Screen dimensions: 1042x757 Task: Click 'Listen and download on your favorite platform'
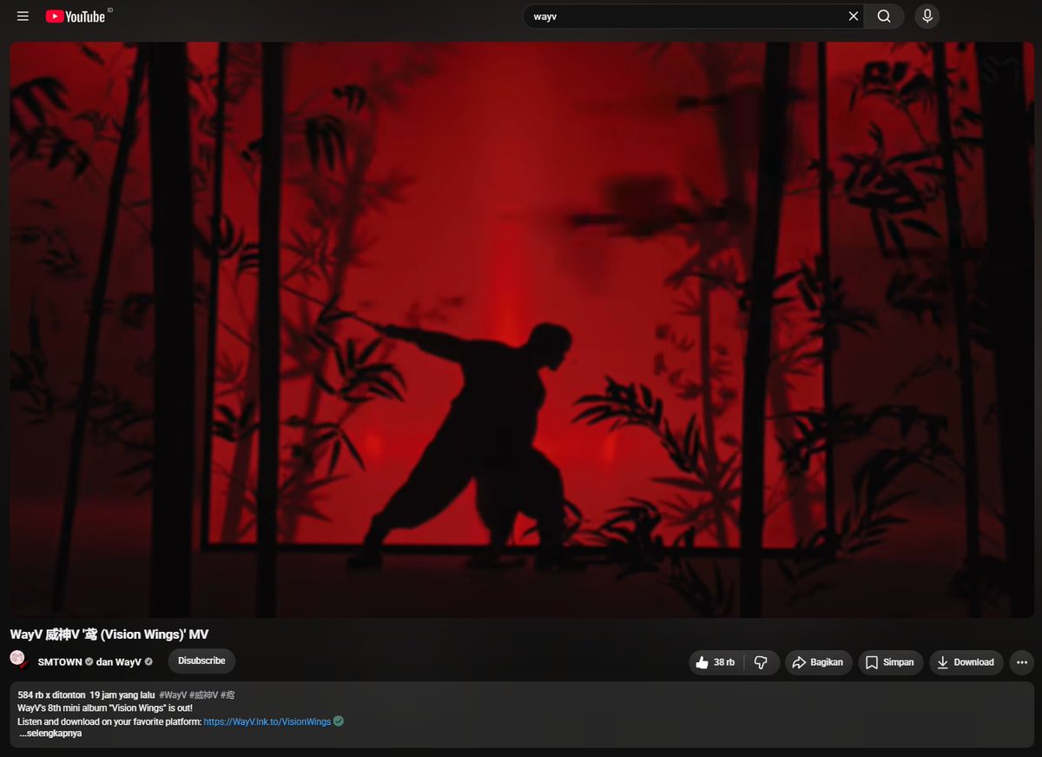[109, 721]
